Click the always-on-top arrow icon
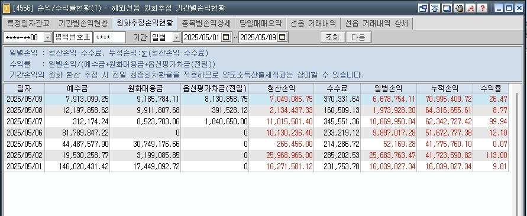 pos(435,8)
